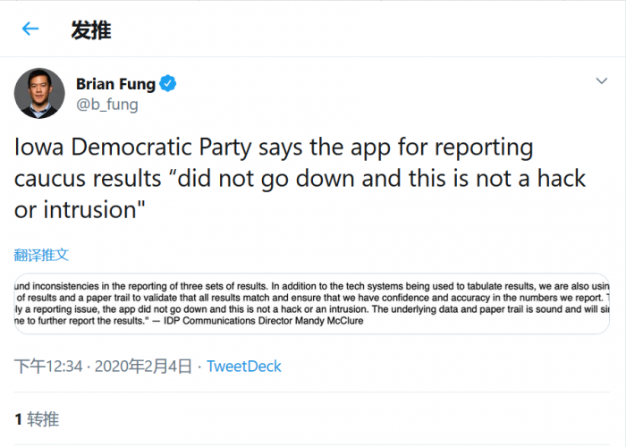Click the Brian Fung display name
626x447 pixels.
tap(115, 84)
